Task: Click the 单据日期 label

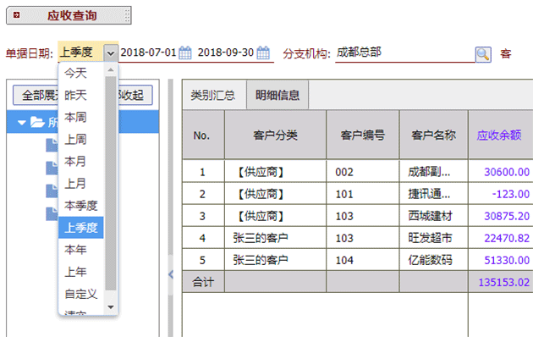Action: 30,53
